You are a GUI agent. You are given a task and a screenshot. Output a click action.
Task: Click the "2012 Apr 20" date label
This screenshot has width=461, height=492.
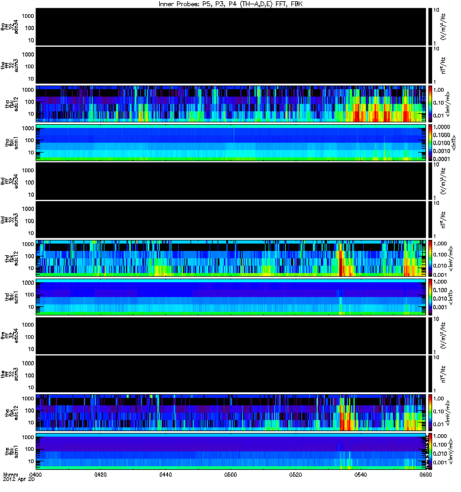18,479
